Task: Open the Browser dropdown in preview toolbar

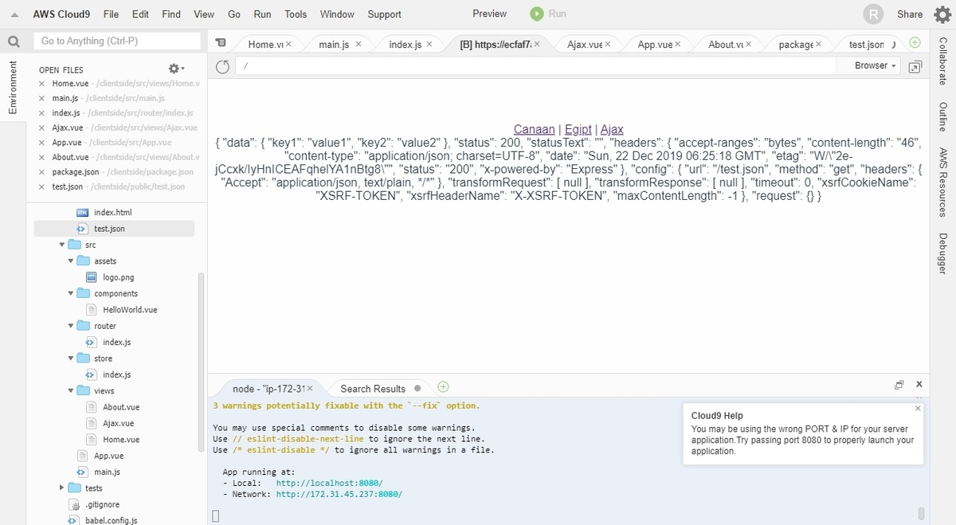Action: click(x=875, y=65)
